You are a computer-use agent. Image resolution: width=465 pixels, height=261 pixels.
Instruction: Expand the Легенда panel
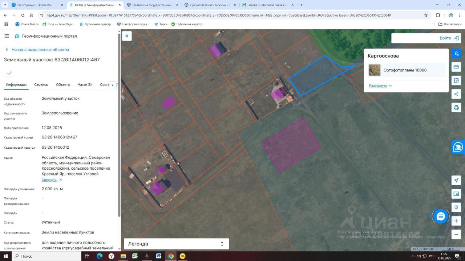tap(177, 244)
